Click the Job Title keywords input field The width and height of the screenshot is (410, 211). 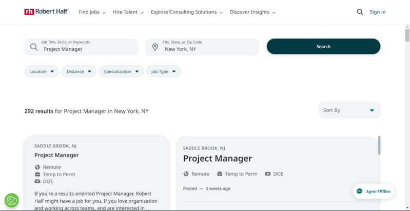click(81, 47)
